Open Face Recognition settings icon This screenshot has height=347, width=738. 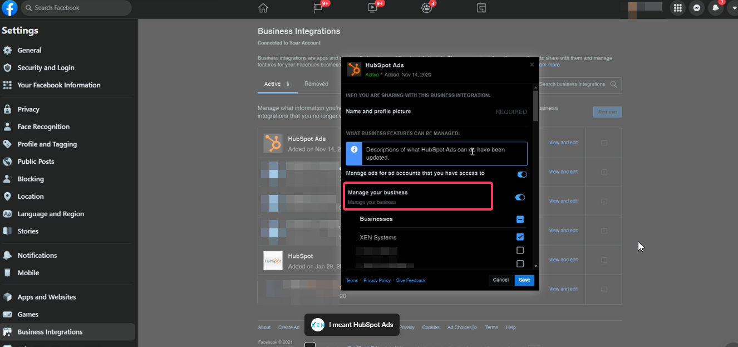tap(7, 126)
